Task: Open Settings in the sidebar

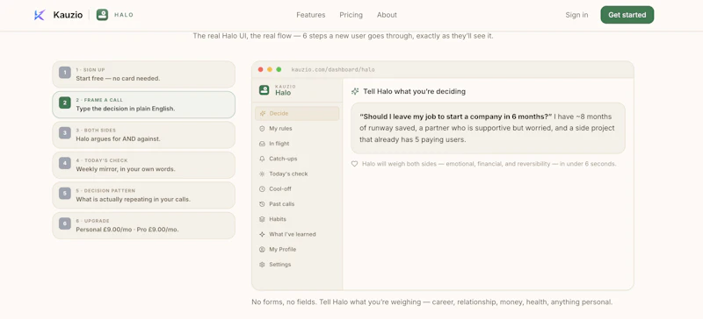Action: tap(297, 265)
